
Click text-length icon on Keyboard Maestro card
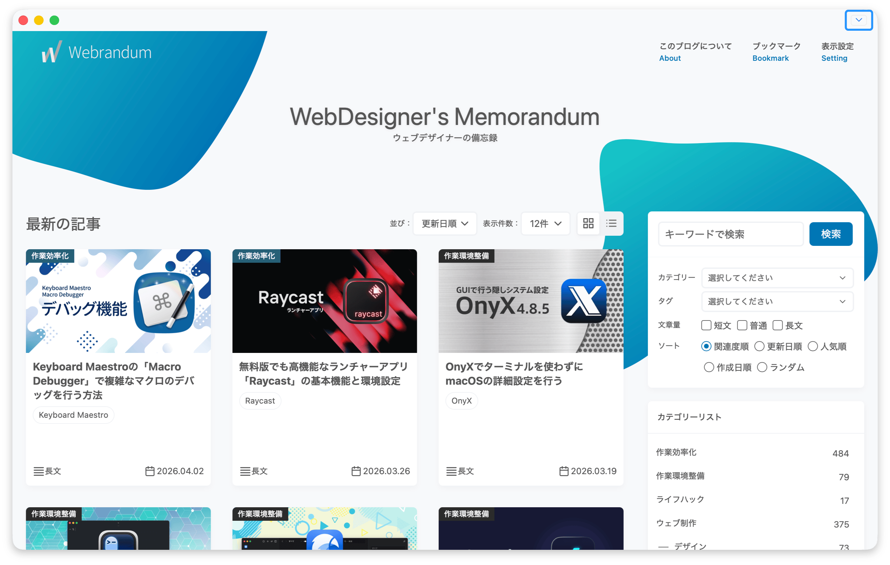(x=39, y=471)
